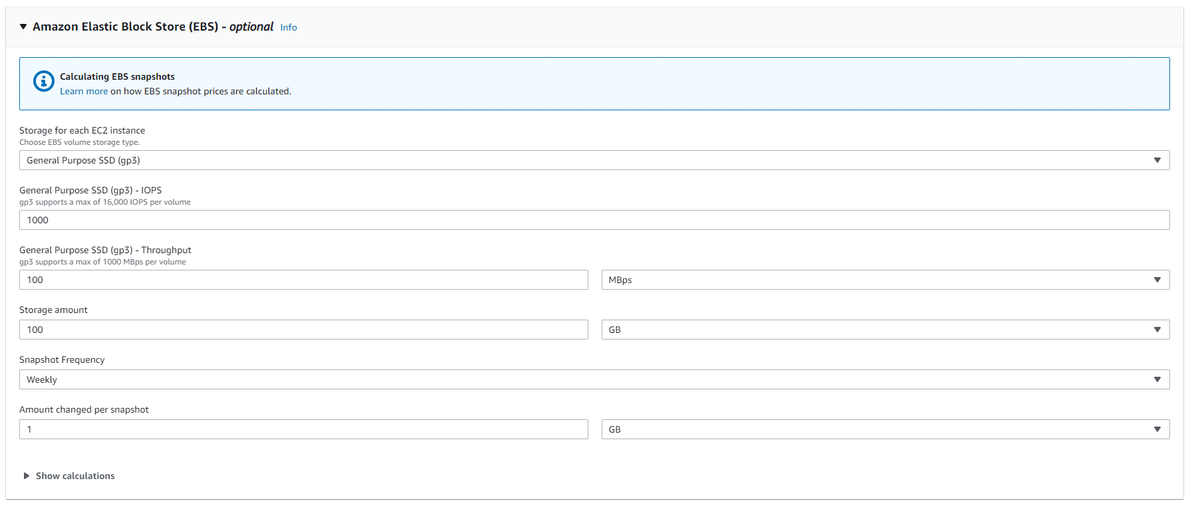Viewport: 1192px width, 507px height.
Task: Click the Snapshot Frequency label
Action: point(62,359)
